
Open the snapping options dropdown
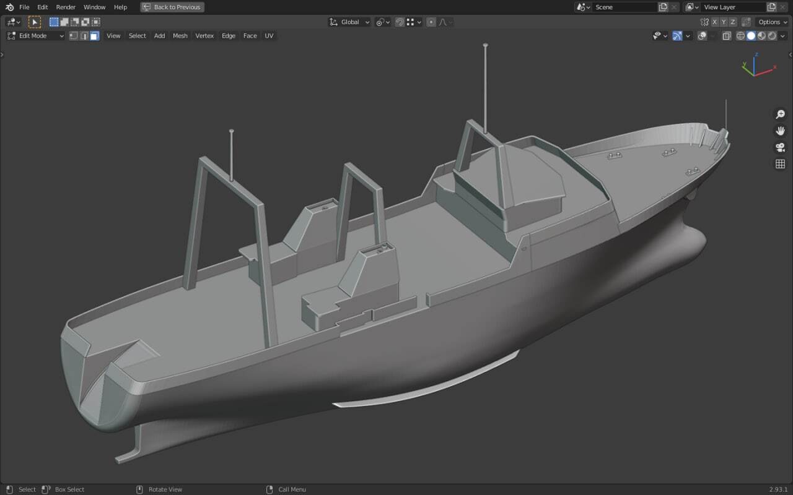(414, 22)
